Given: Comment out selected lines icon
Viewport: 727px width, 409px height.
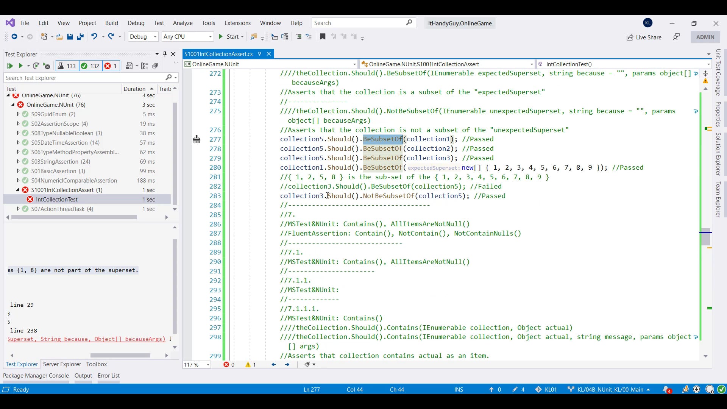Looking at the screenshot, I should (x=299, y=37).
